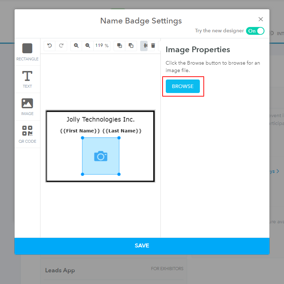This screenshot has width=284, height=284.
Task: Click the highlighted flip icon near the trash
Action: tap(143, 45)
